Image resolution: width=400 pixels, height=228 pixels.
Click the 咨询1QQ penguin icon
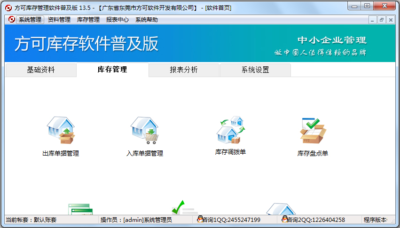(x=200, y=220)
